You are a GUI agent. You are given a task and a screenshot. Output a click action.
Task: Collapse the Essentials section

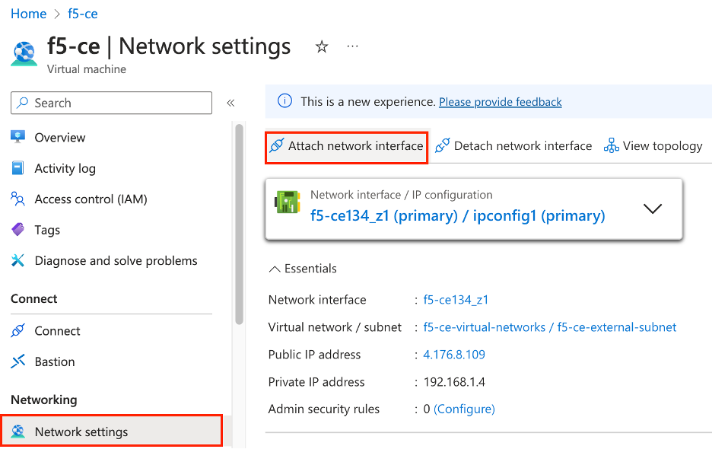[274, 269]
